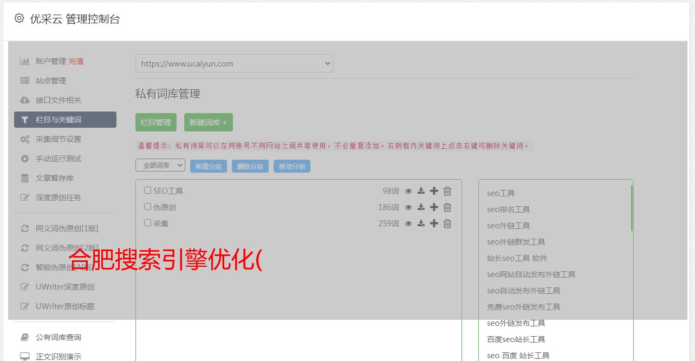Select keyword seo外链群发工具

pyautogui.click(x=516, y=242)
